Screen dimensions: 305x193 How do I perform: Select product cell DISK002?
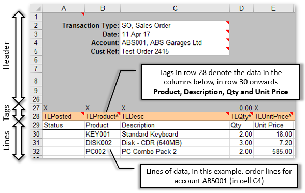pos(103,143)
